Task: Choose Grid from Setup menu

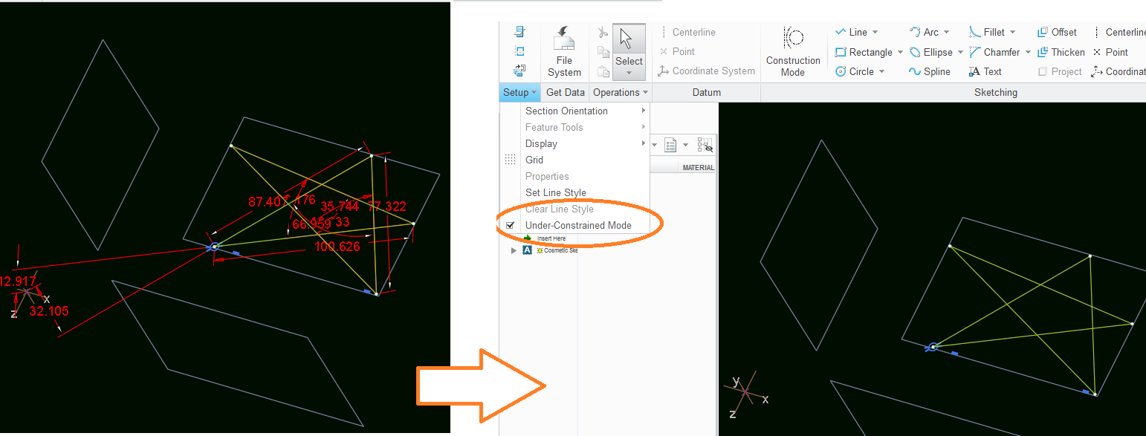Action: coord(575,160)
